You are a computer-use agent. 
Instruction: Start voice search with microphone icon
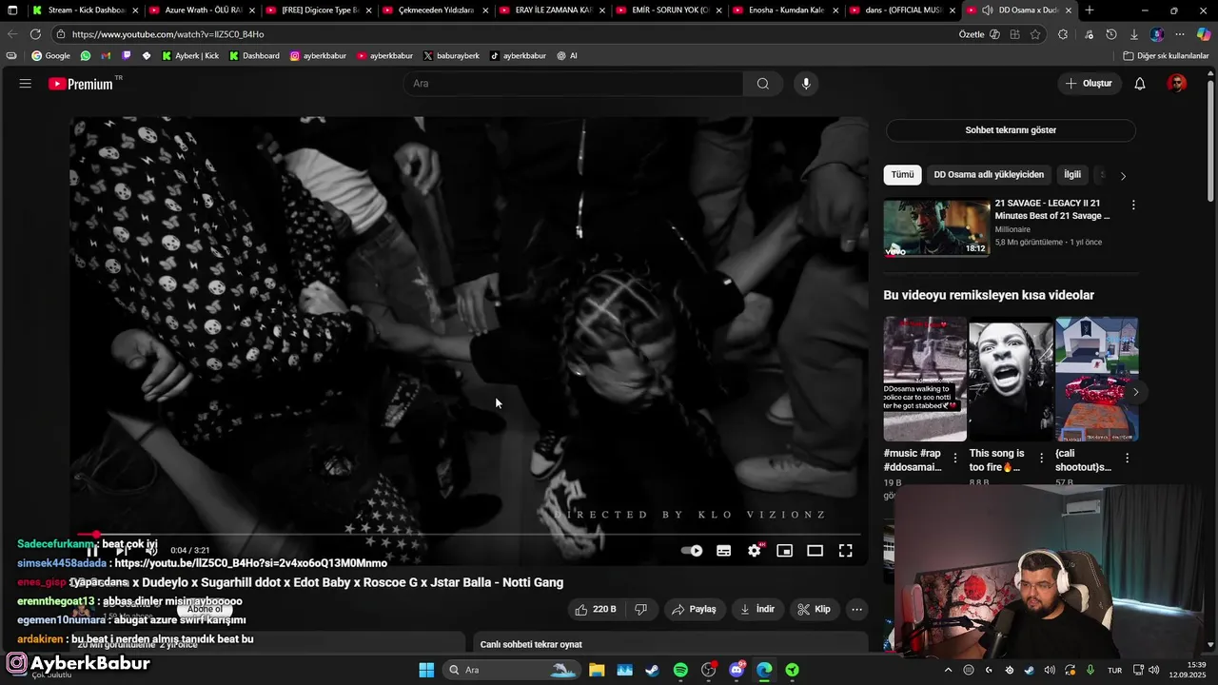[x=806, y=84]
